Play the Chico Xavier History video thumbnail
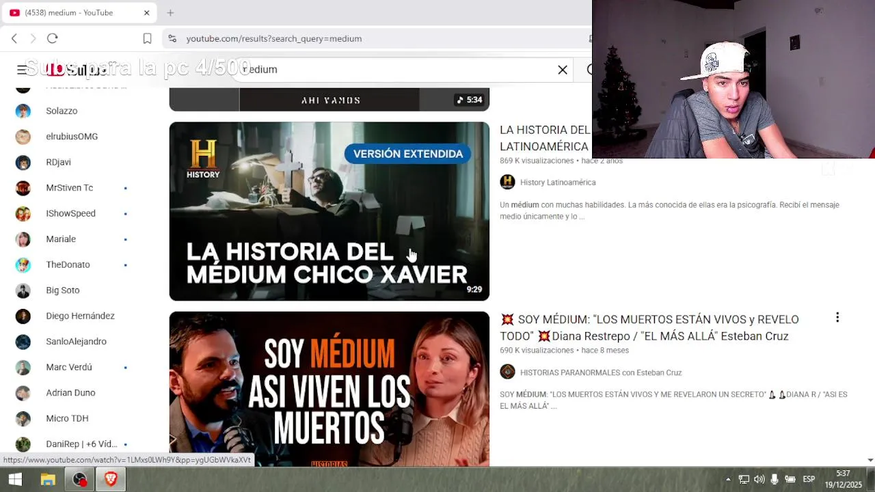The image size is (875, 492). 329,211
